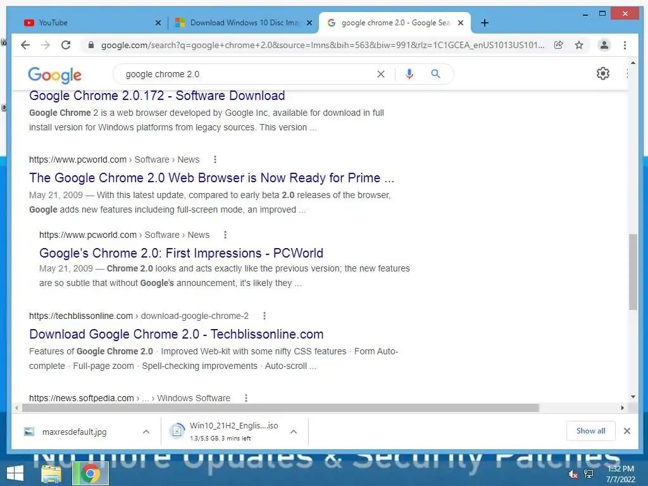Expand maxresdefault.jpg download options
This screenshot has height=486, width=648.
point(146,432)
